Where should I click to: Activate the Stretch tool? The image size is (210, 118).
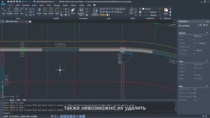(51, 11)
